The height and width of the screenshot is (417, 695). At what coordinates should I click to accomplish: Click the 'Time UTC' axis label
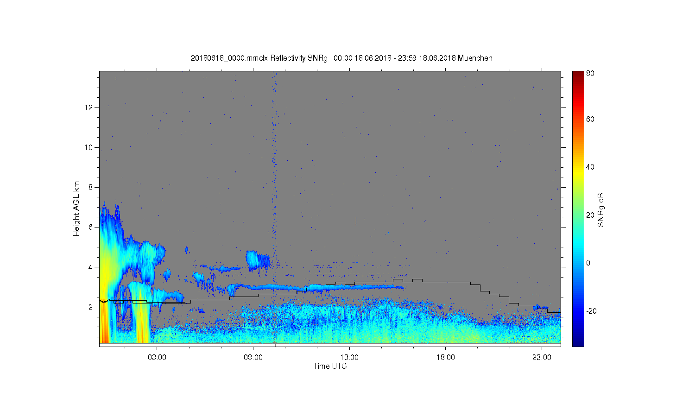pos(330,366)
